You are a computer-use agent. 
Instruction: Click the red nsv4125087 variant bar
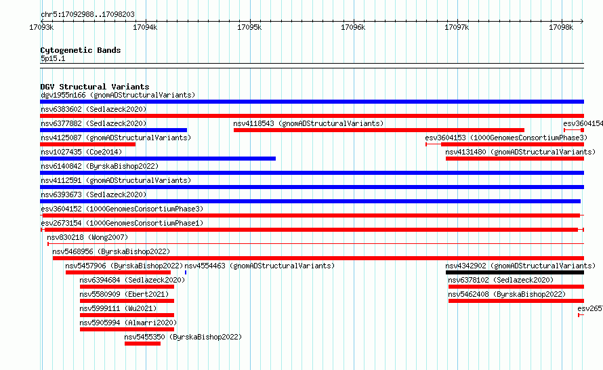(x=87, y=144)
